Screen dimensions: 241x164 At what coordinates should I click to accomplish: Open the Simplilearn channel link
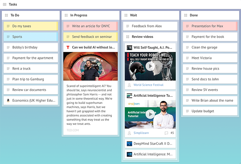tap(141, 133)
